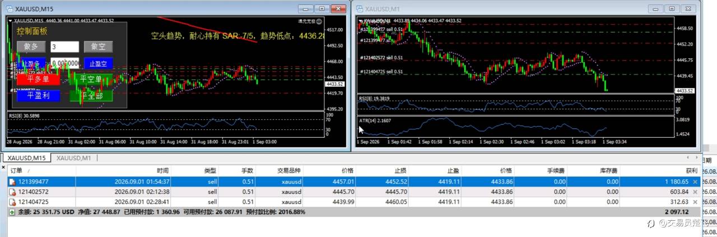This screenshot has height=237, width=717.
Task: Click the time 2026.09.01 02:12:38
Action: (142, 192)
